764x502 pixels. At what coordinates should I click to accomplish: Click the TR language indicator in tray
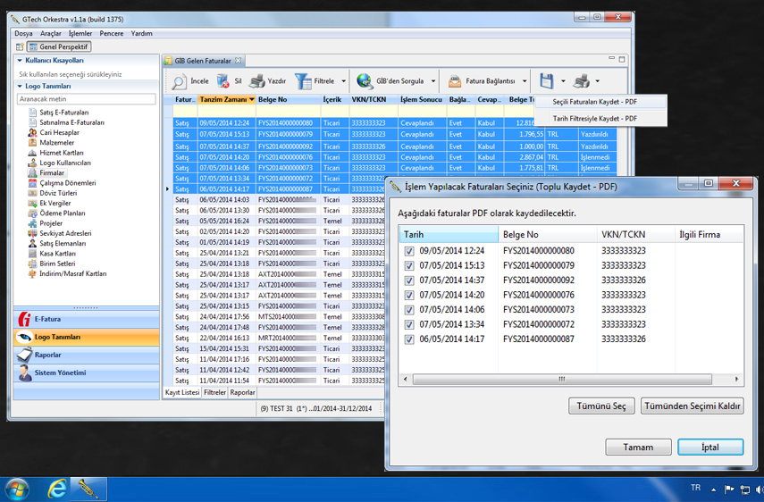click(x=696, y=488)
